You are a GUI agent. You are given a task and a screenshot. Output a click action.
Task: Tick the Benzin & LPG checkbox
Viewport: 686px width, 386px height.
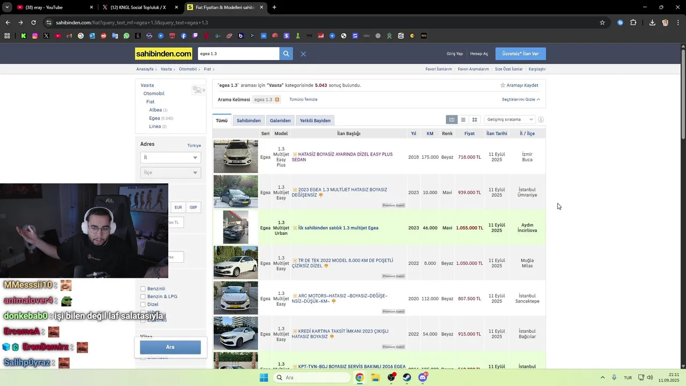(143, 296)
